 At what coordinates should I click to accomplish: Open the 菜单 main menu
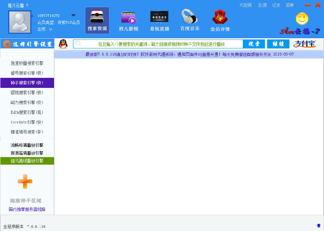click(289, 5)
